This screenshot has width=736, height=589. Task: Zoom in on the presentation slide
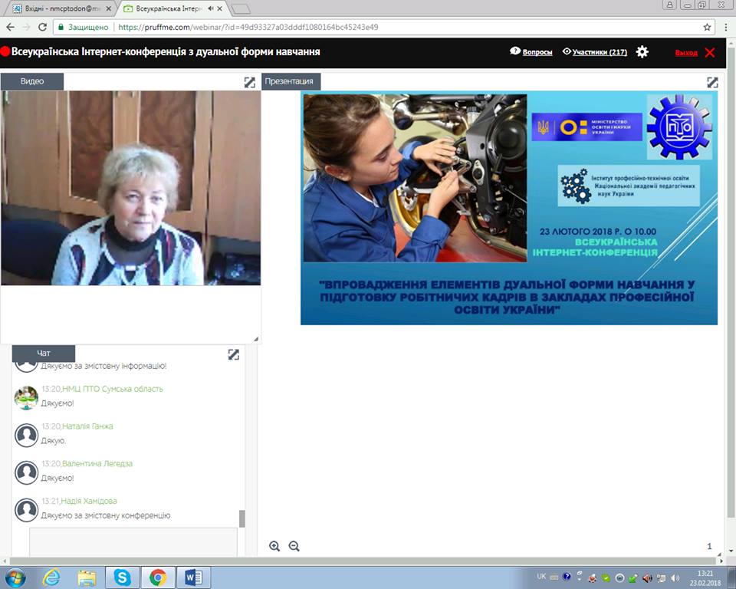(274, 546)
